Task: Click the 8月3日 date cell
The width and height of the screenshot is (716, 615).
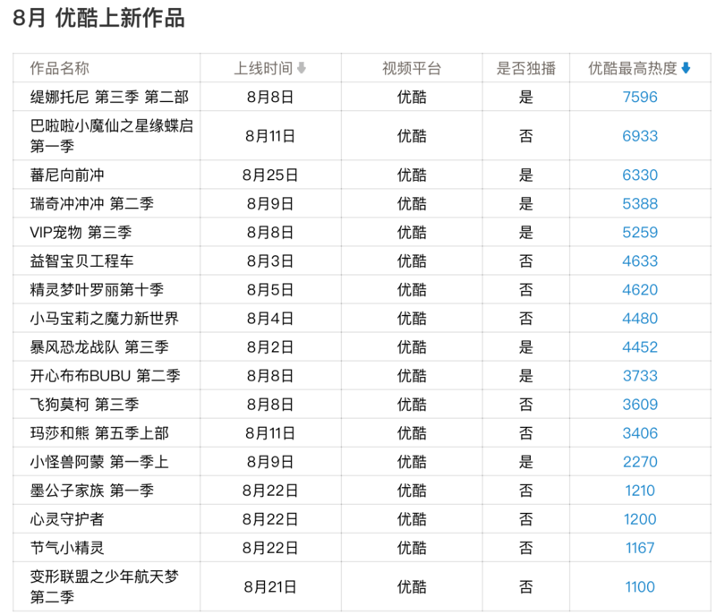Action: click(x=270, y=261)
